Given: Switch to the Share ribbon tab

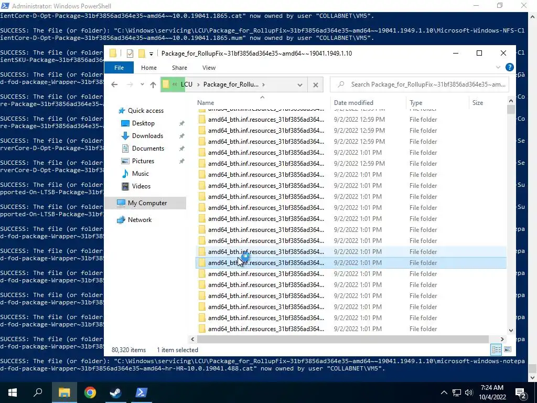Looking at the screenshot, I should pyautogui.click(x=179, y=68).
